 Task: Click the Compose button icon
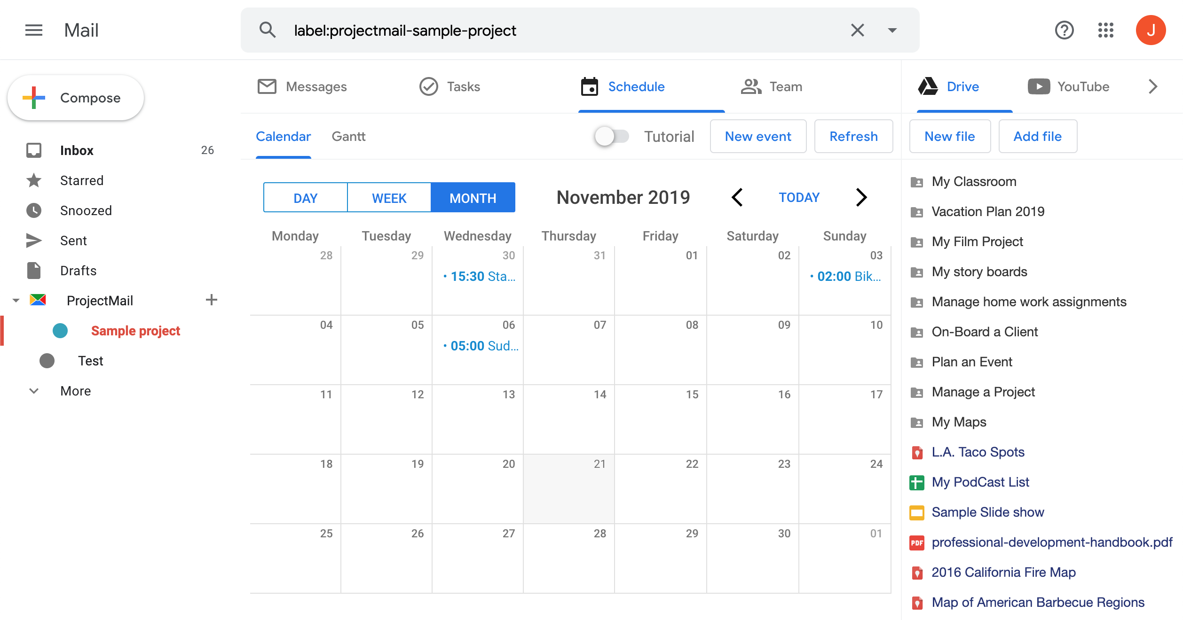[x=34, y=98]
